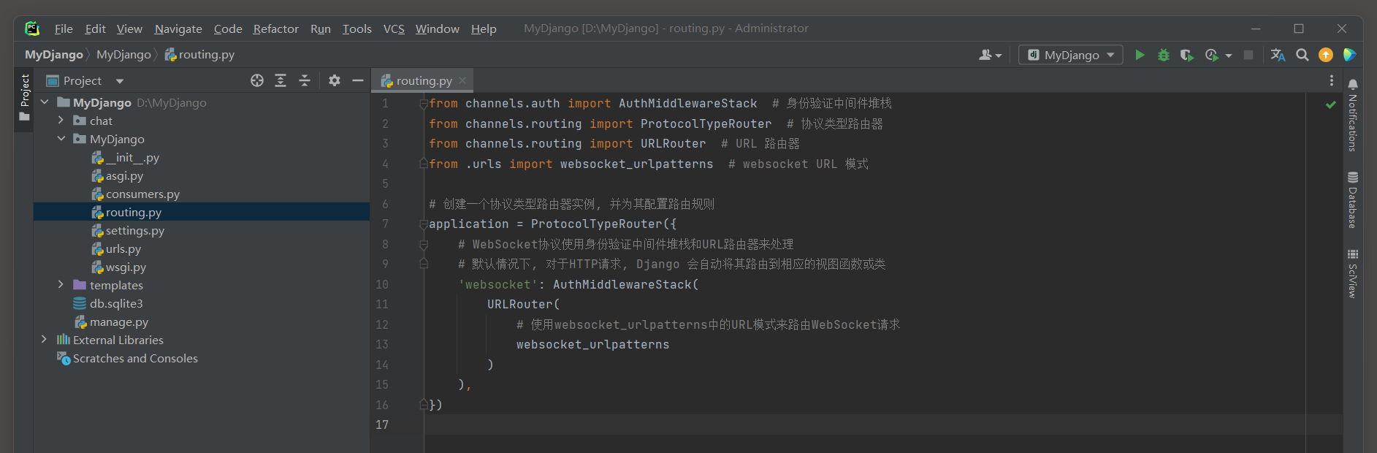Select manage.py in project tree
The width and height of the screenshot is (1377, 453).
(x=202, y=321)
